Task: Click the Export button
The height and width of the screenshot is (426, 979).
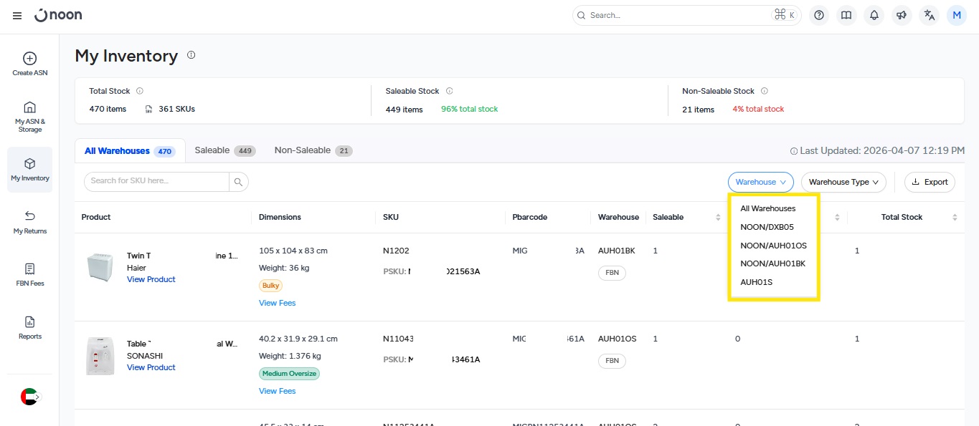Action: point(930,182)
